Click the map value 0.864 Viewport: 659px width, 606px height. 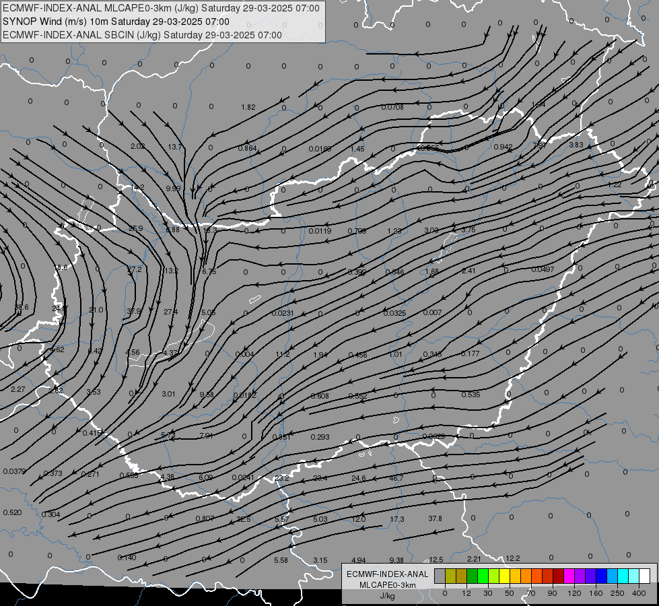point(248,148)
